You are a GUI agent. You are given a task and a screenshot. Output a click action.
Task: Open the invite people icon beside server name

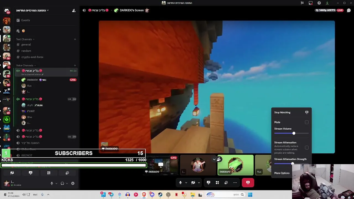tap(74, 11)
